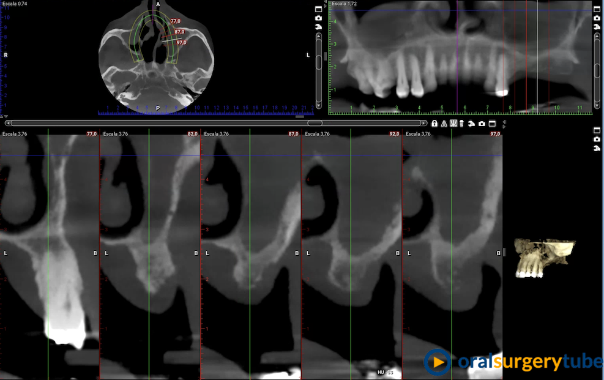This screenshot has width=604, height=380.
Task: Click the 97,0 slice marker on axial view
Action: (x=181, y=42)
